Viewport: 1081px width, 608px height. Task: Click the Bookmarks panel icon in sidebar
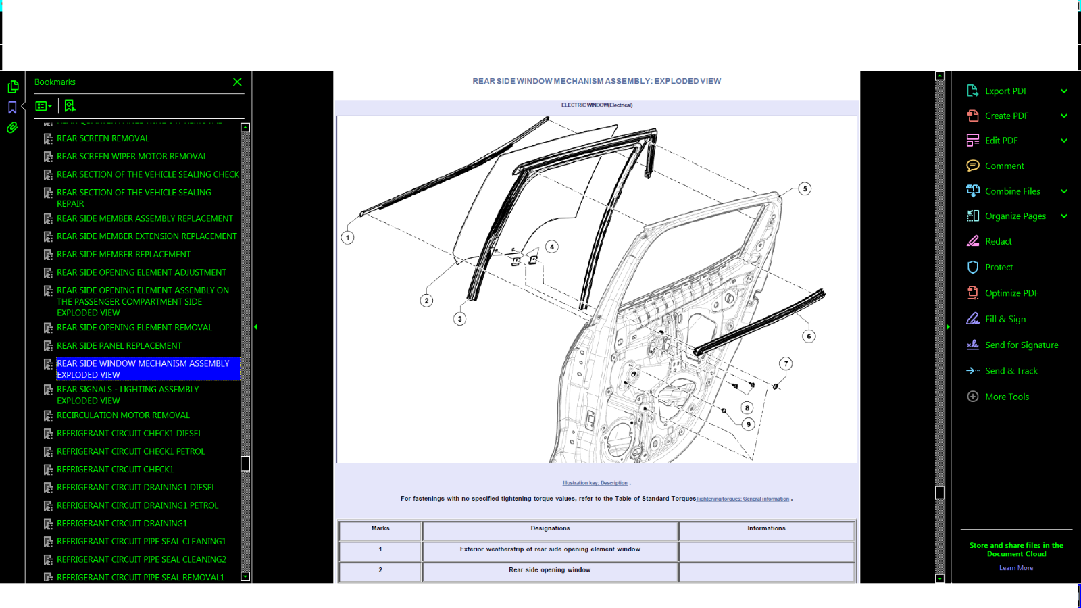(x=12, y=107)
